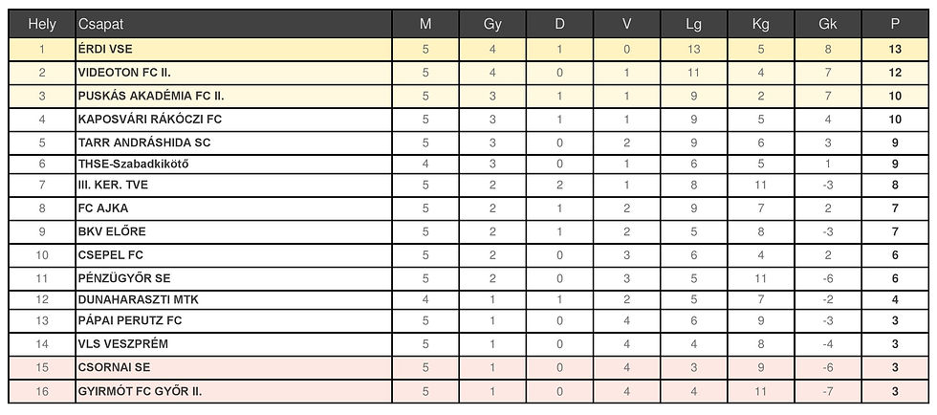Click the Lg goals scored header
937x415 pixels.
[x=693, y=24]
